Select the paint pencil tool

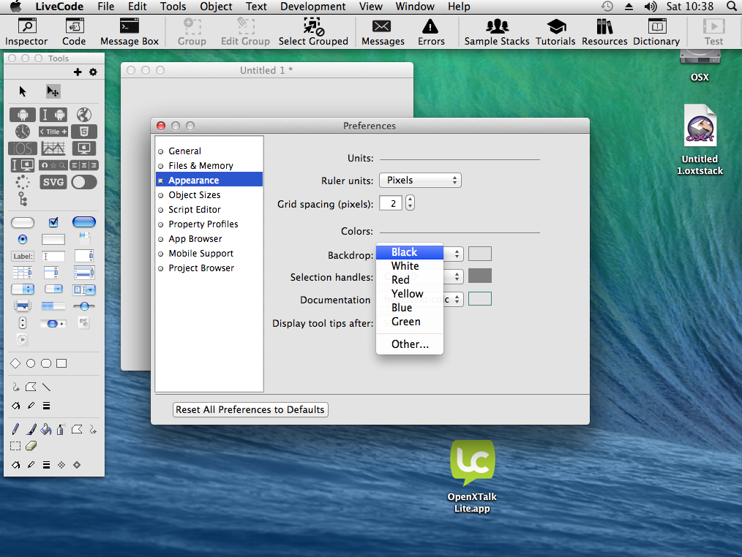(x=15, y=429)
